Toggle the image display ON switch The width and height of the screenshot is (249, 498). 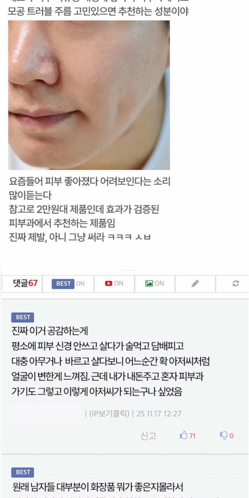point(154,284)
